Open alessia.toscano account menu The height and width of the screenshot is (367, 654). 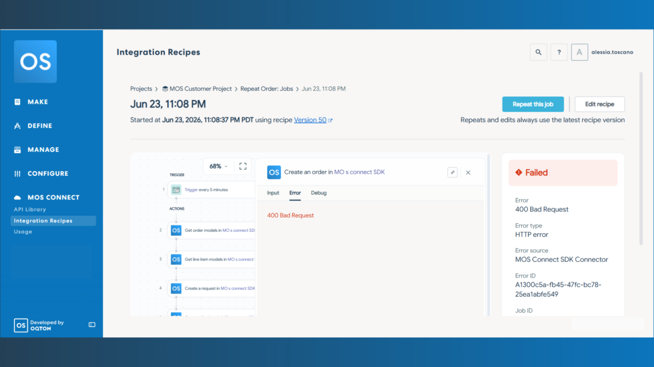click(612, 52)
